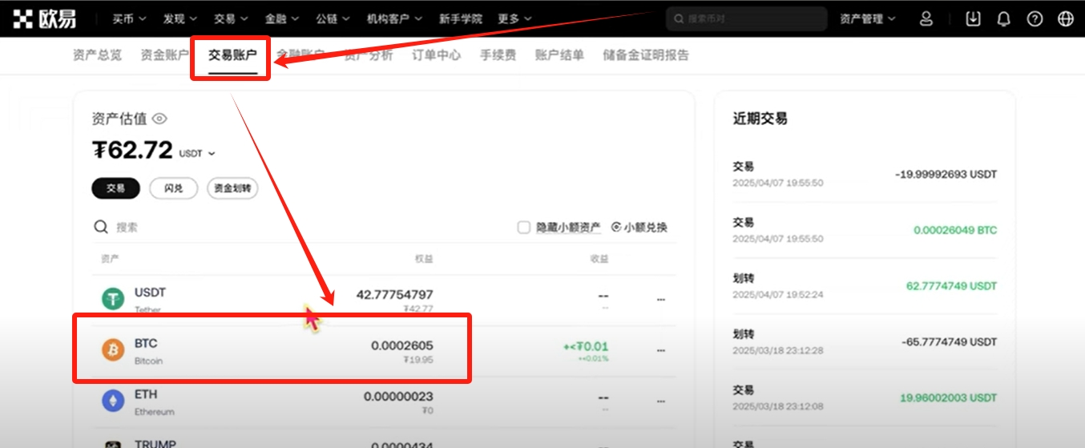Click the globe language icon
Image resolution: width=1085 pixels, height=448 pixels.
1066,18
